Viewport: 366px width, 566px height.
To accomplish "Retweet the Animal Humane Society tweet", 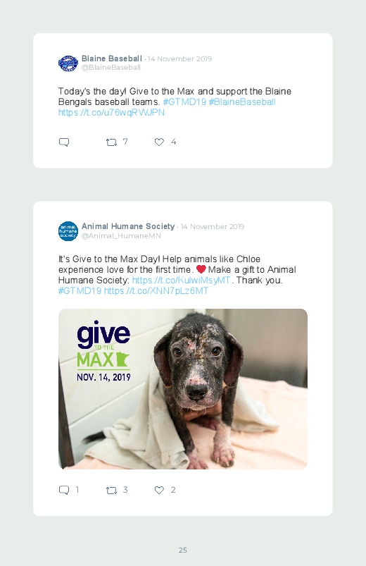I will [111, 490].
